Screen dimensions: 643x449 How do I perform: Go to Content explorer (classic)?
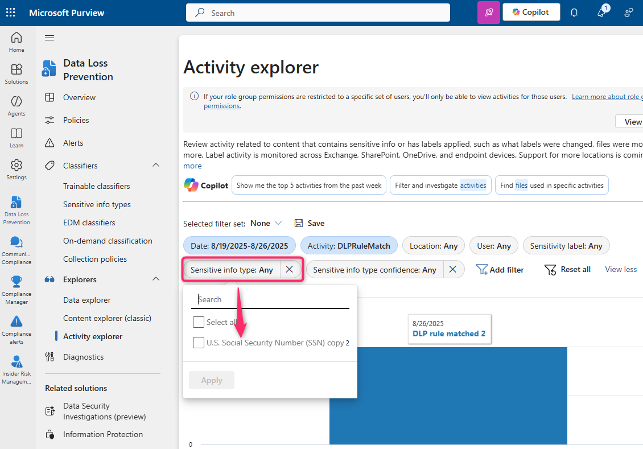coord(107,318)
